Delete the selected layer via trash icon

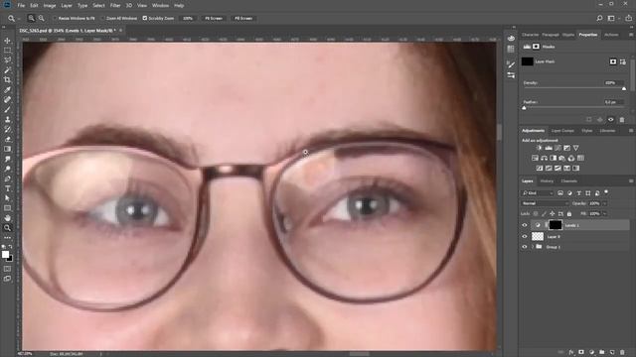(622, 352)
